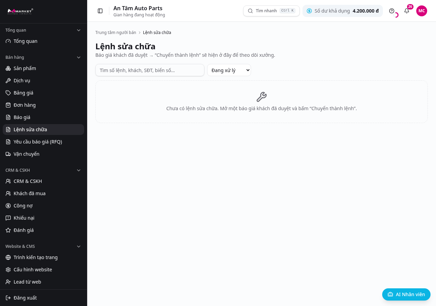436x306 pixels.
Task: Click the MMarket logo
Action: pos(20,11)
